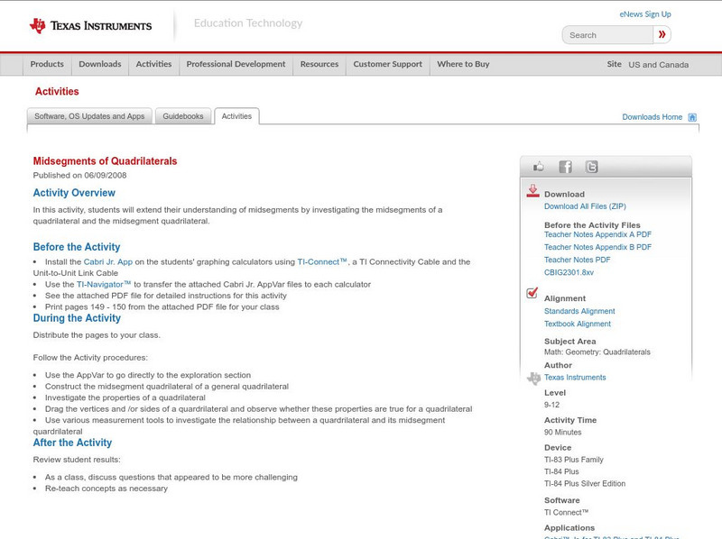Click the gray TI author icon
Viewport: 722px width, 539px height.
(x=533, y=378)
